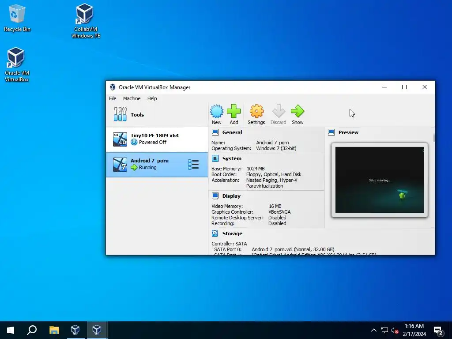Click the General section header icon
The height and width of the screenshot is (339, 452).
point(215,132)
